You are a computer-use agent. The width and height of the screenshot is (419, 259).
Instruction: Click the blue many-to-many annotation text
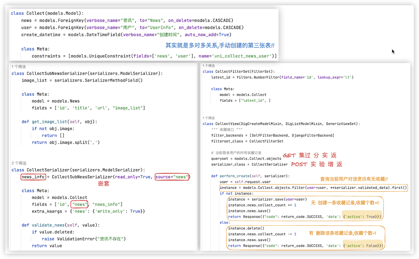click(x=220, y=45)
